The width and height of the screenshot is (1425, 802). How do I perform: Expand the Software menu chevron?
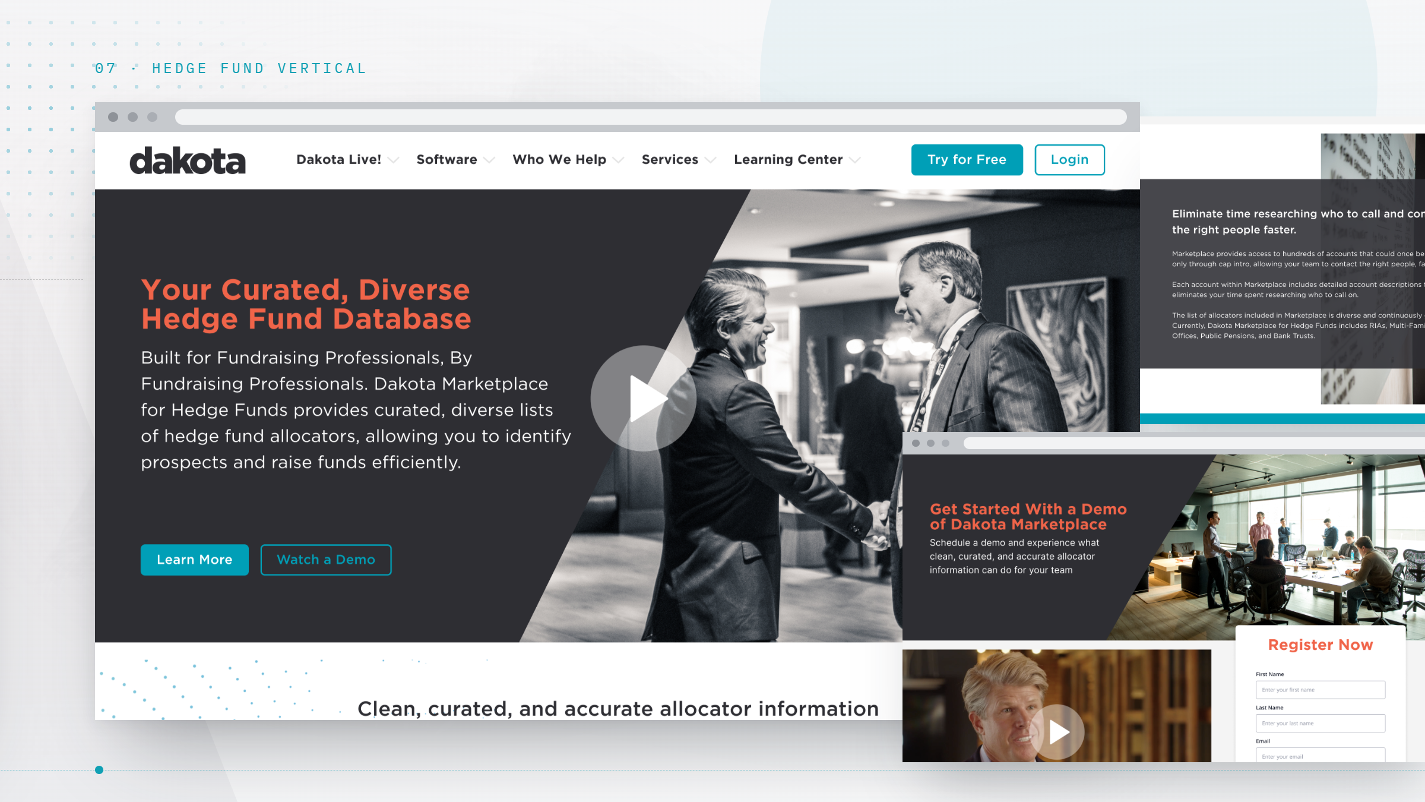(489, 160)
